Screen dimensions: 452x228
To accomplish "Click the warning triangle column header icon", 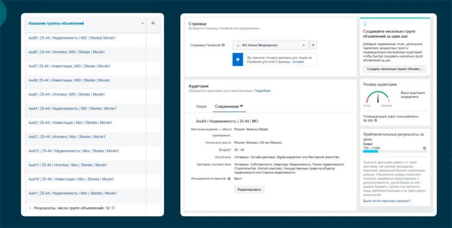I will [x=153, y=23].
